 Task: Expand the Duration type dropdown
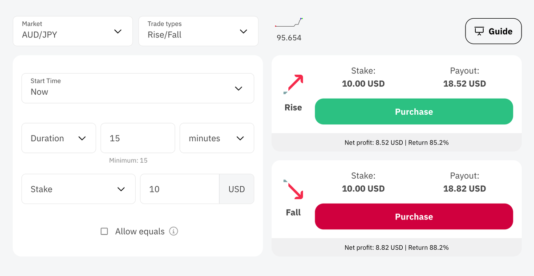tap(59, 138)
